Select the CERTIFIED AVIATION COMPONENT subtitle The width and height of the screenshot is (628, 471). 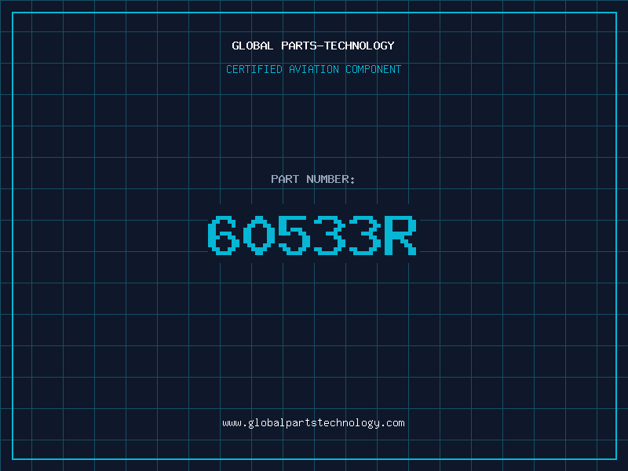[x=313, y=69]
